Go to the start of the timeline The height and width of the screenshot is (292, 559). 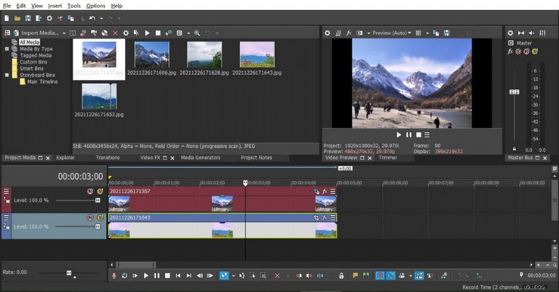tap(178, 276)
